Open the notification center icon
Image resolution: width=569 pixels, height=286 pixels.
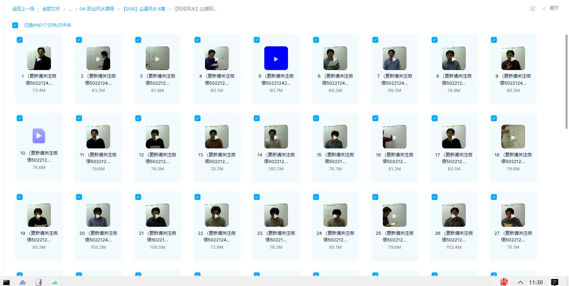pyautogui.click(x=555, y=282)
